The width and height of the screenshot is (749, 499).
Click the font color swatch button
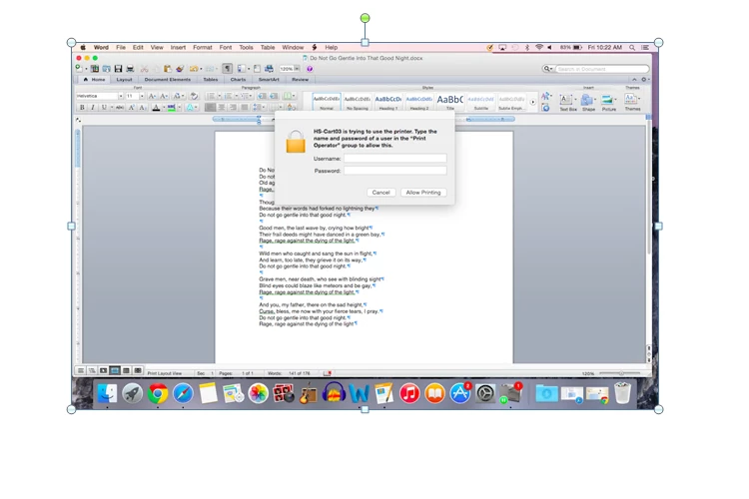156,108
